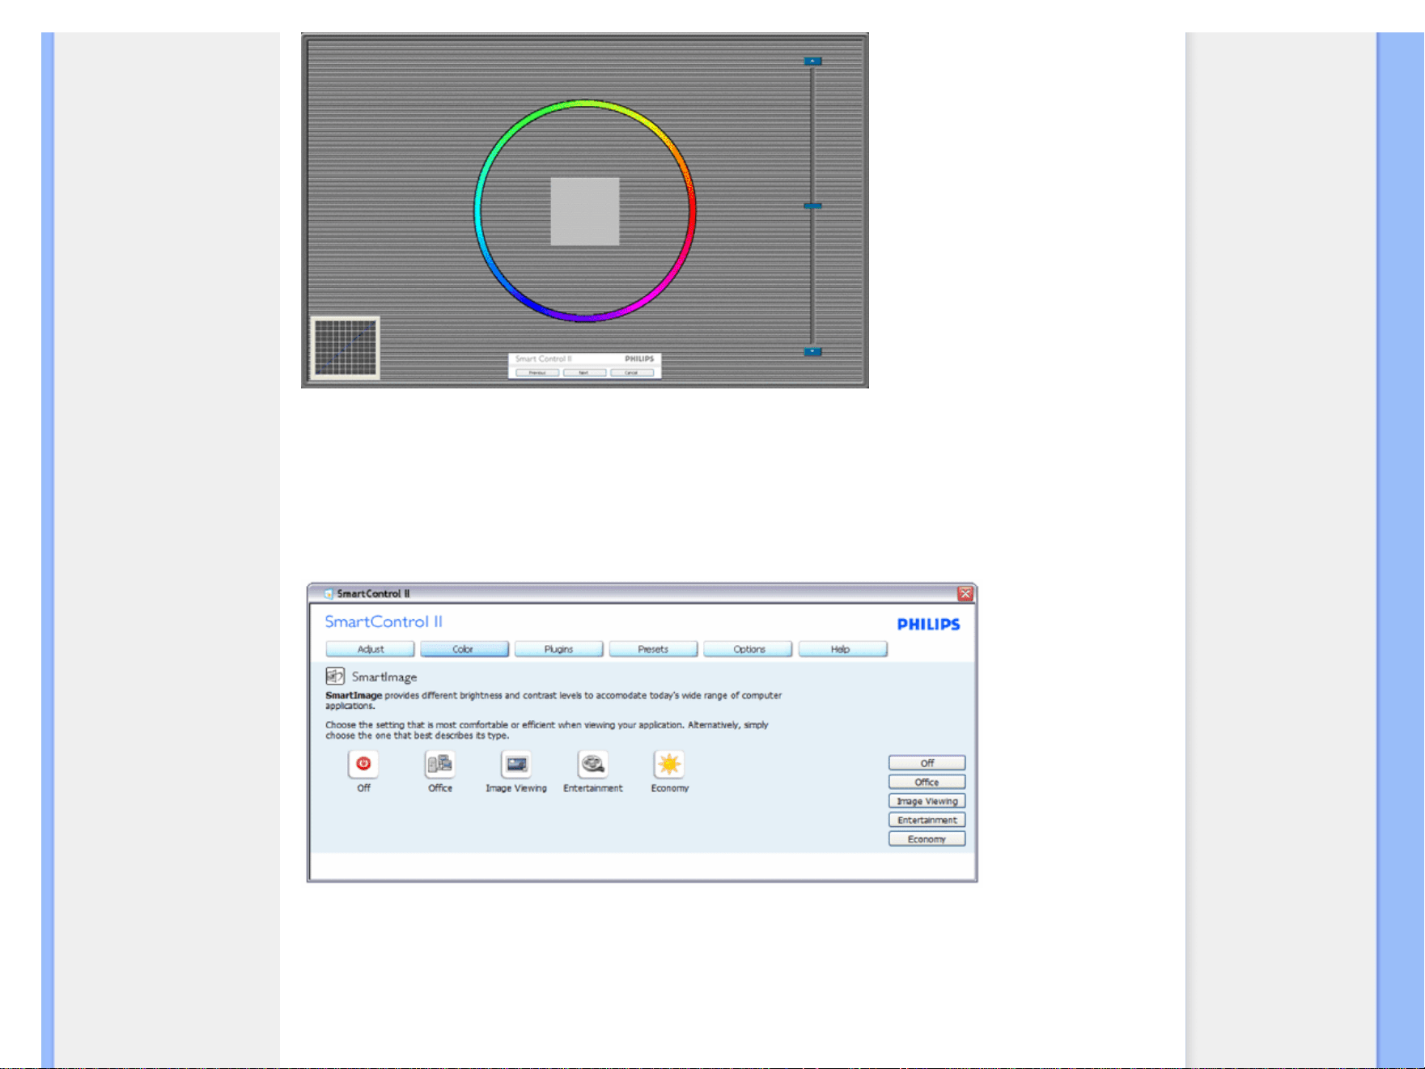The image size is (1425, 1069).
Task: Click the Economy button in the right column
Action: tap(927, 839)
